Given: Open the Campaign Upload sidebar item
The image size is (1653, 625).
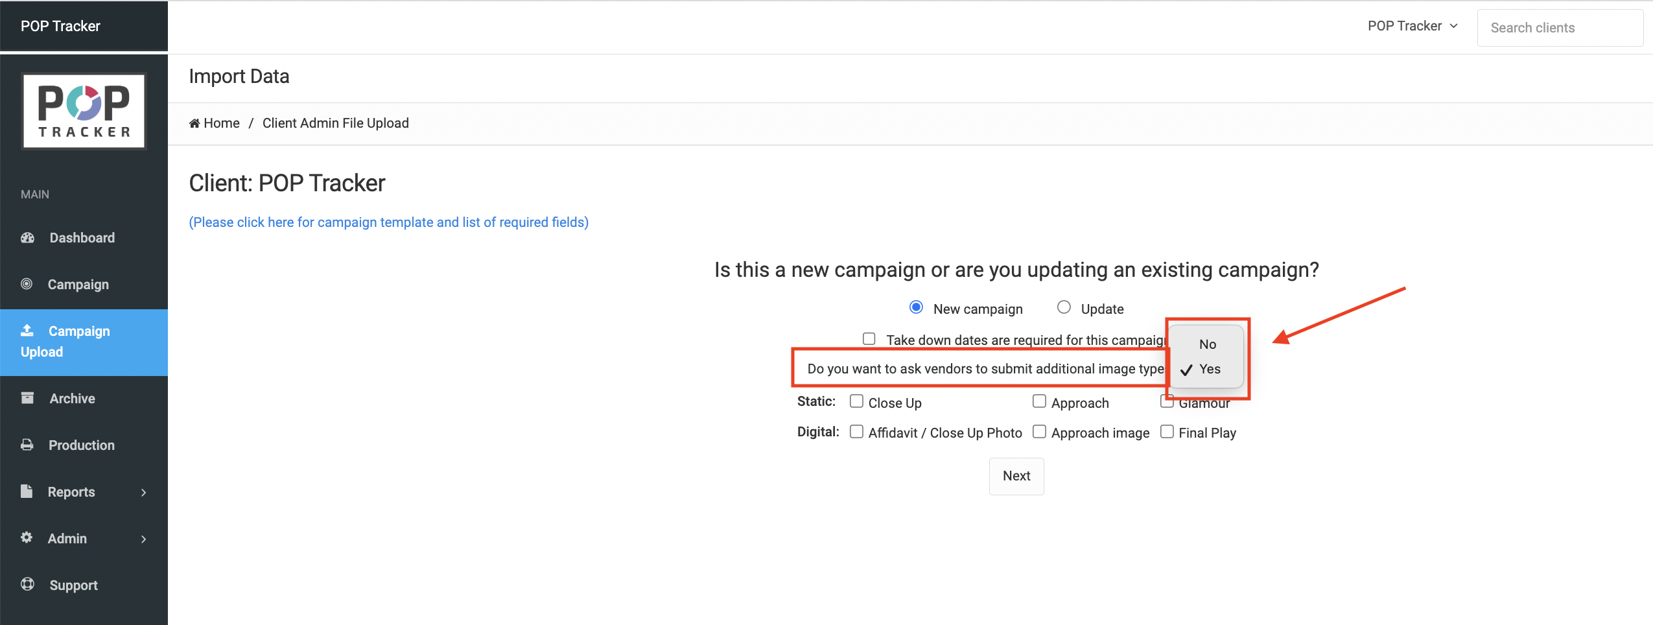Looking at the screenshot, I should [x=84, y=342].
